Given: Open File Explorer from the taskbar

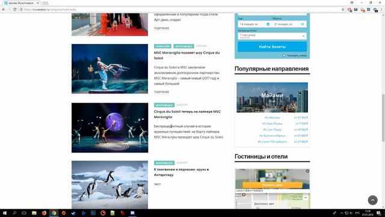Looking at the screenshot, I should [x=34, y=213].
